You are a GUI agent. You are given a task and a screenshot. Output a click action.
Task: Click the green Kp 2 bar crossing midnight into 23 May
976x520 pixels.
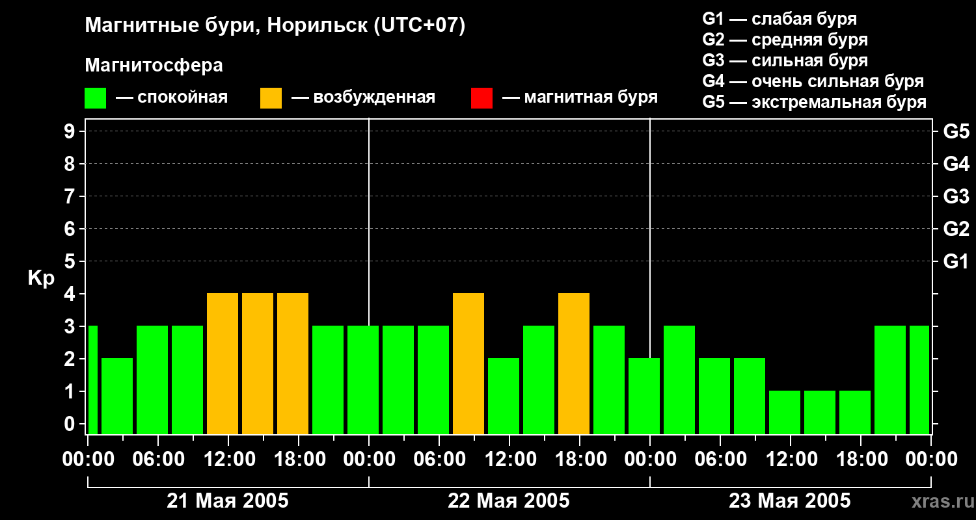[x=644, y=396]
